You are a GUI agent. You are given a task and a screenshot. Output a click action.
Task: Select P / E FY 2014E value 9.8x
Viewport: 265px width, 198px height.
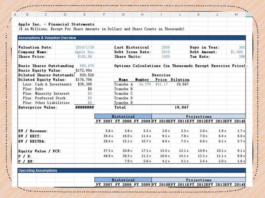point(241,156)
